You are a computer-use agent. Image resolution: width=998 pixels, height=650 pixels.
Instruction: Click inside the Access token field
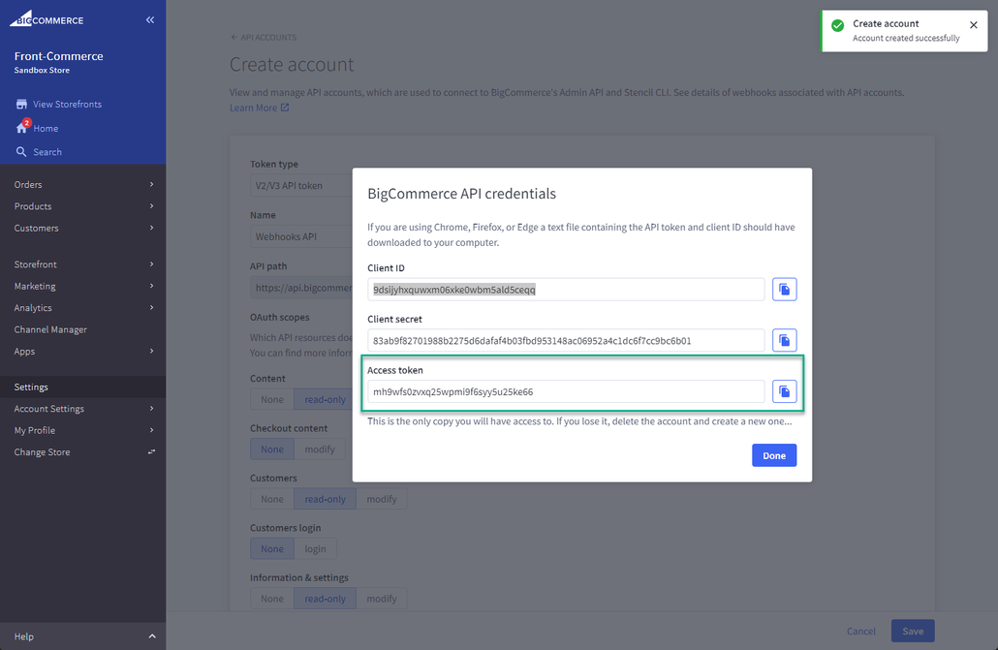click(566, 391)
